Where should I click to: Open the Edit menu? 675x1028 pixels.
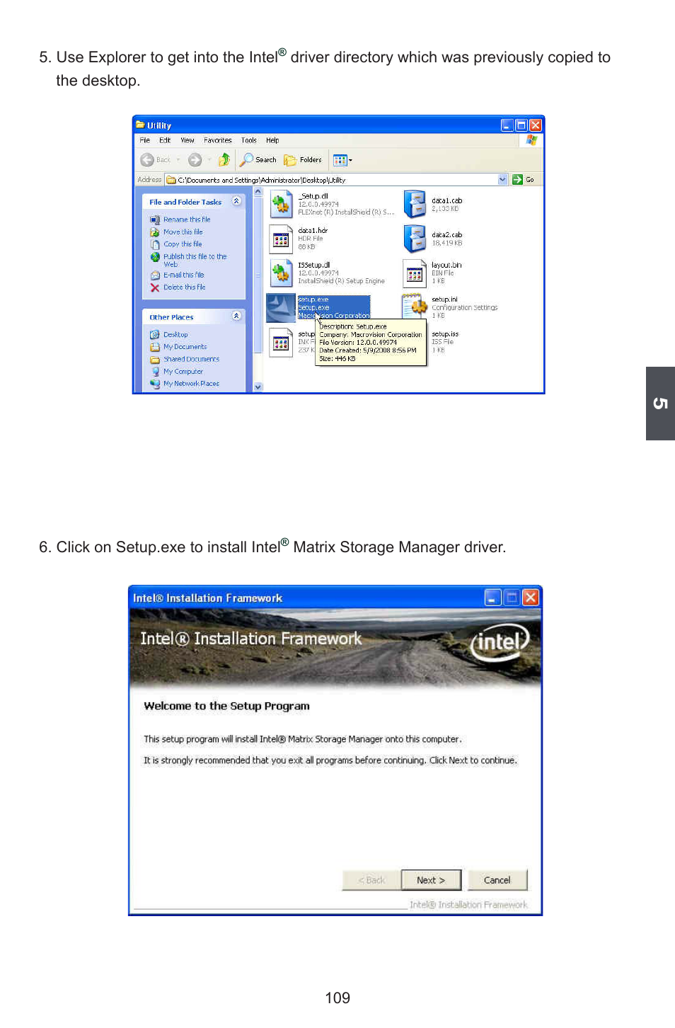tap(165, 140)
